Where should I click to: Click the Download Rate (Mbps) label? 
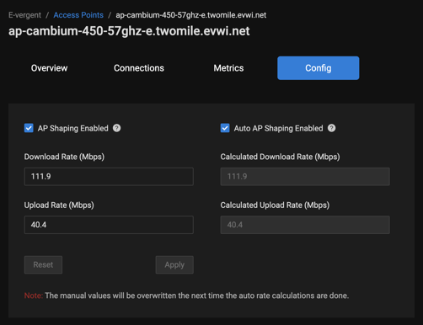point(64,157)
